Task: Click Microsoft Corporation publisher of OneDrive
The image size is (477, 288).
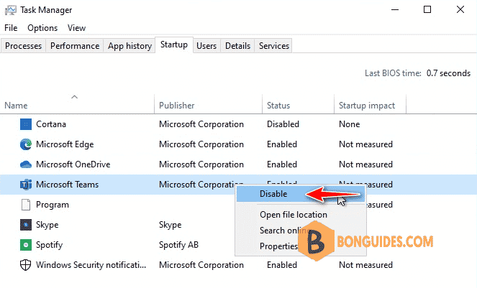Action: pyautogui.click(x=201, y=164)
